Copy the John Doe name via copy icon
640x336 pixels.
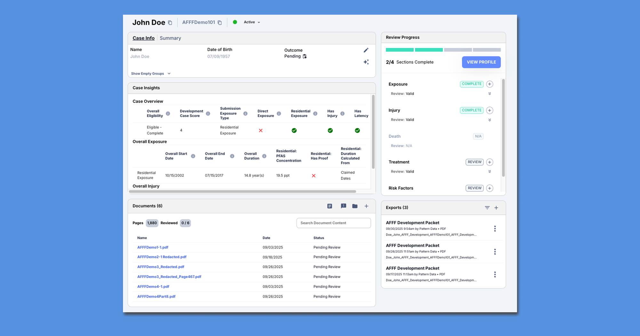170,23
